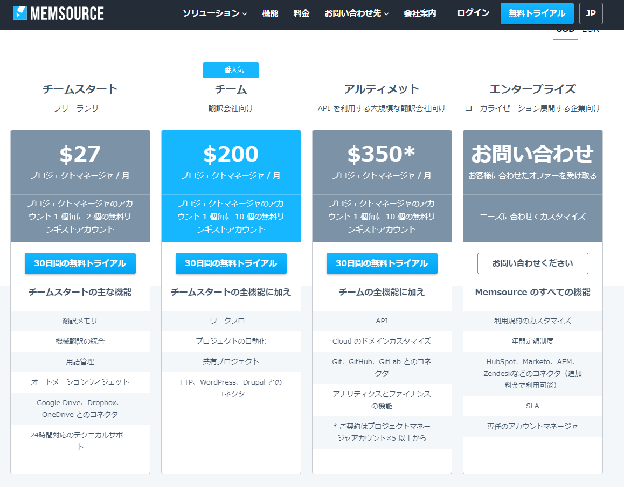Click Git, GitHub, GitLab connector row

382,367
